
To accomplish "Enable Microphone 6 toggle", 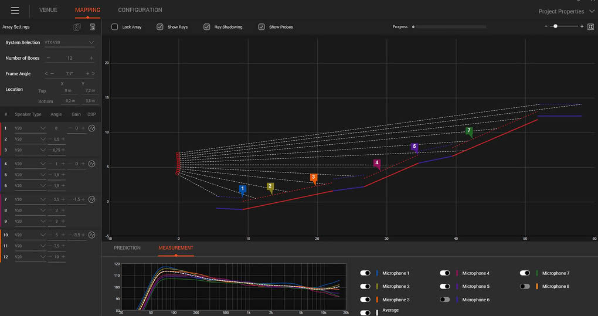I will 444,300.
